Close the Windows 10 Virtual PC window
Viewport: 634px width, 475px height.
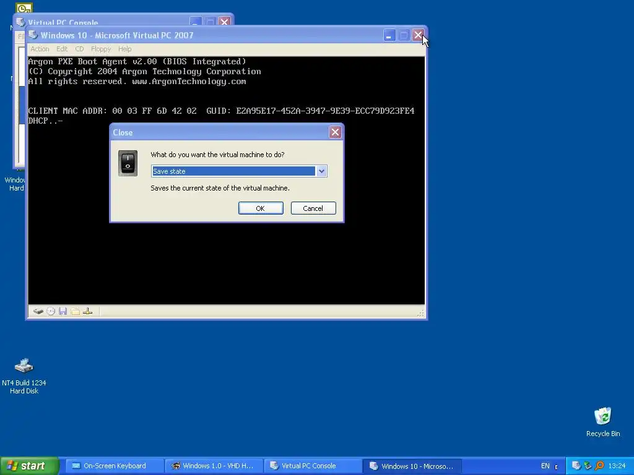[x=418, y=35]
